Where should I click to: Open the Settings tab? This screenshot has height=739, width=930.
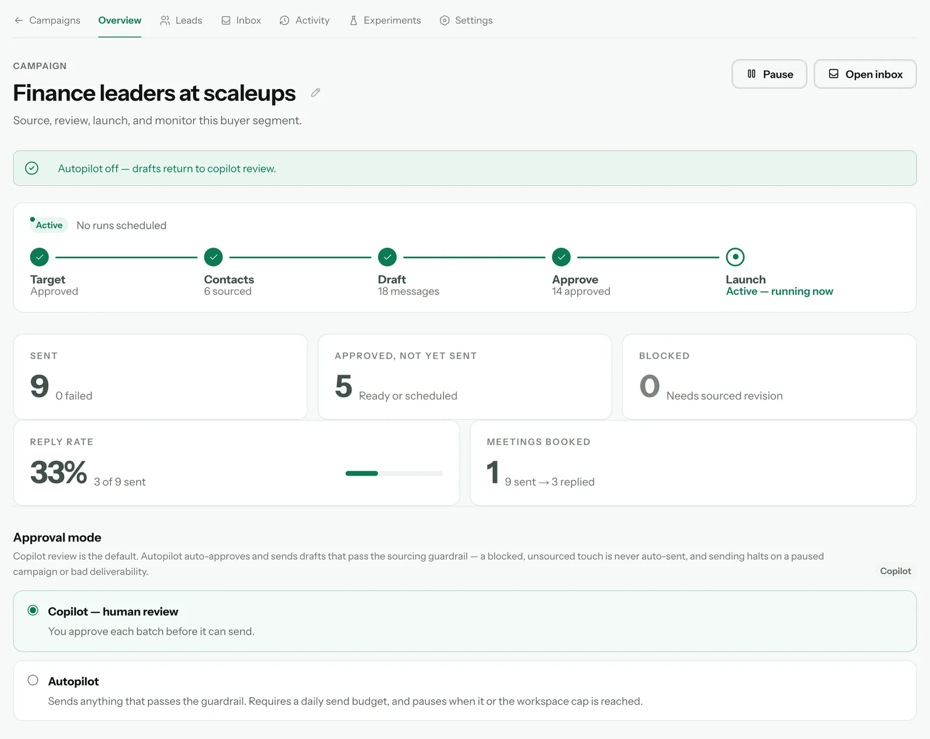(466, 20)
